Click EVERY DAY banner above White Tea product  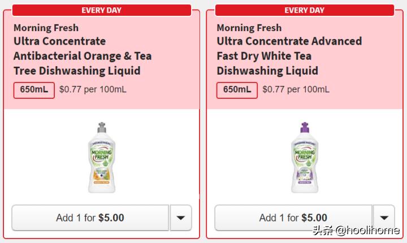(x=305, y=10)
